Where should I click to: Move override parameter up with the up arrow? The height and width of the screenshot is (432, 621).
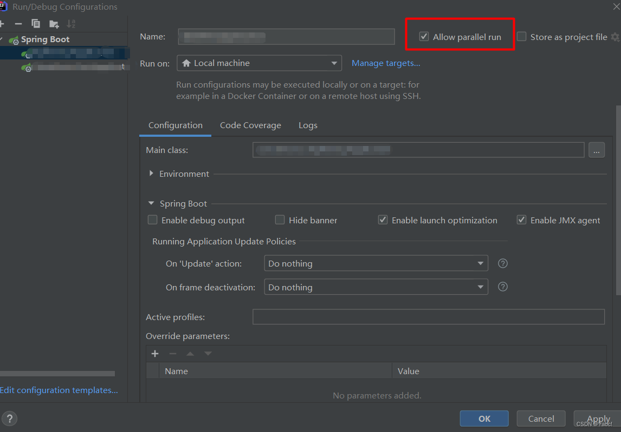(190, 354)
